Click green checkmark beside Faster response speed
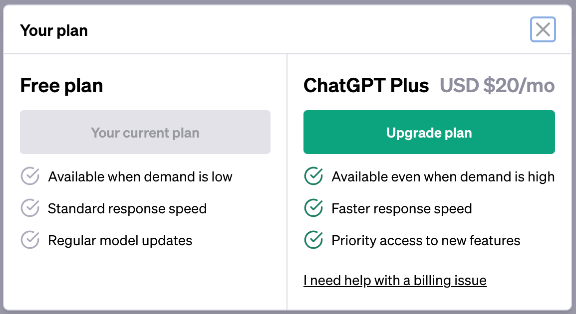The height and width of the screenshot is (314, 576). click(313, 208)
